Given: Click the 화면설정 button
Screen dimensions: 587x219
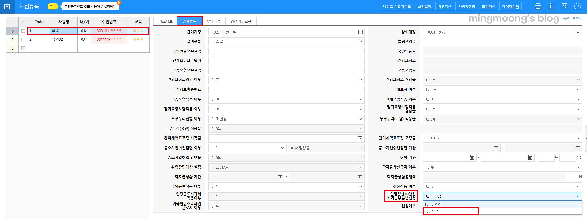Looking at the screenshot, I should pos(425,6).
